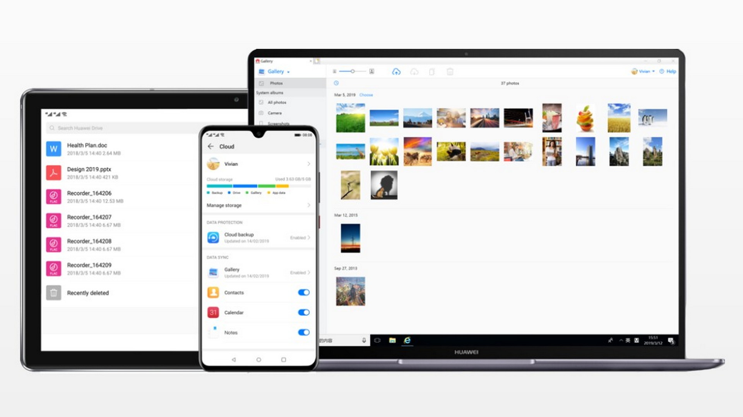Screen dimensions: 743x417
Task: Click the upload to cloud icon
Action: (397, 72)
